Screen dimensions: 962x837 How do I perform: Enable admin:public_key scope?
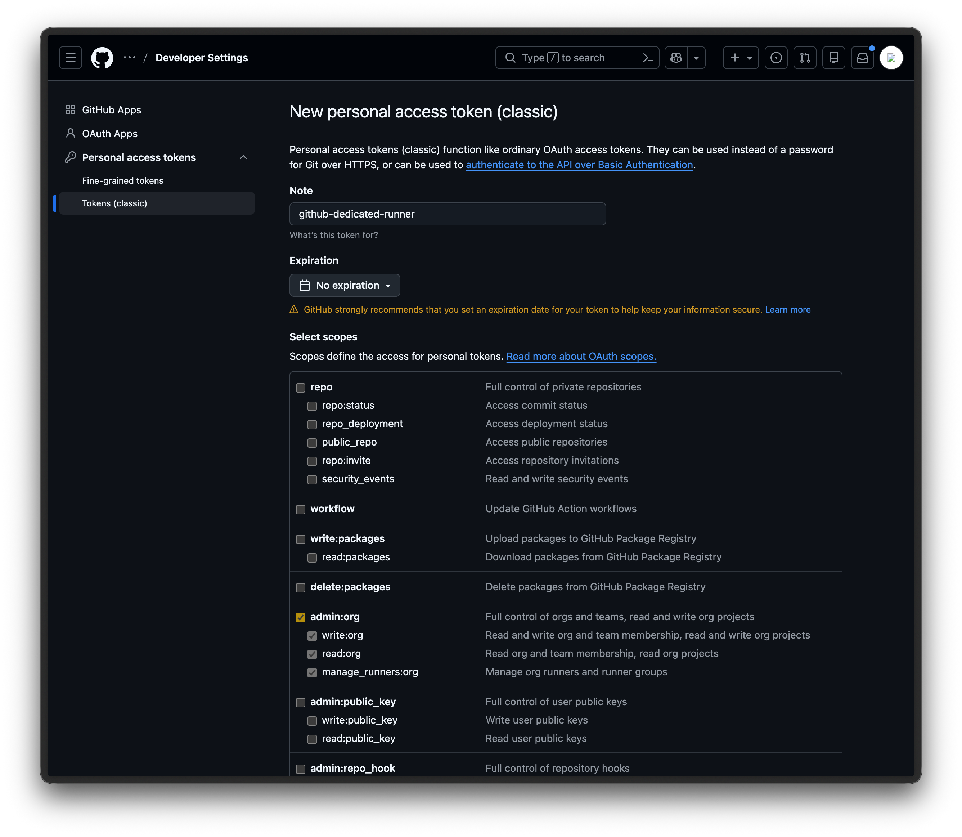pos(301,702)
